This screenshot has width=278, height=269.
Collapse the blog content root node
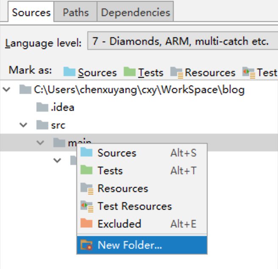point(7,90)
